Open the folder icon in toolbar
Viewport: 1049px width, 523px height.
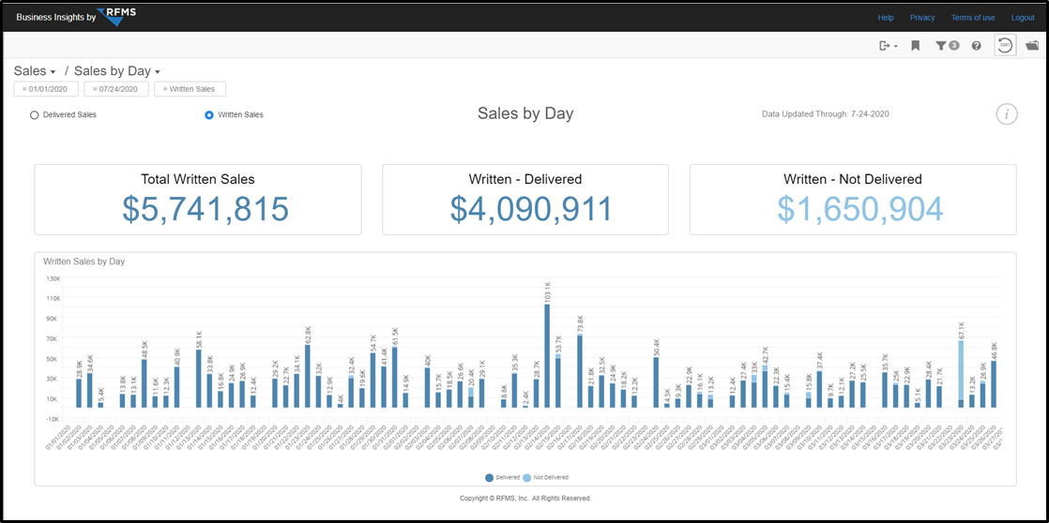pyautogui.click(x=1031, y=45)
